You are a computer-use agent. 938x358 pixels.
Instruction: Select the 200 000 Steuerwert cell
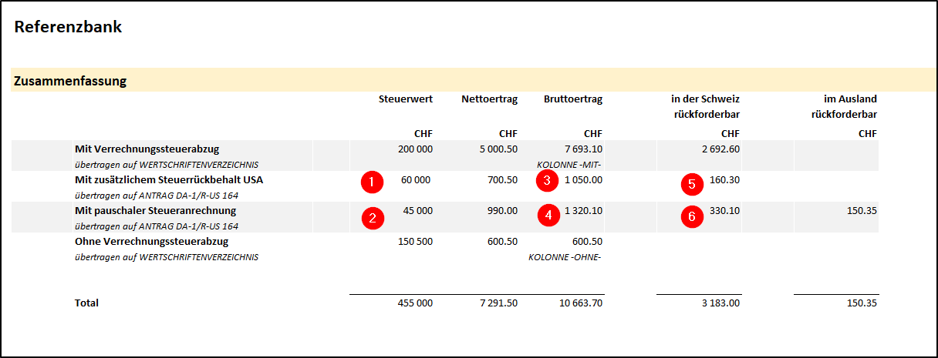(x=415, y=149)
